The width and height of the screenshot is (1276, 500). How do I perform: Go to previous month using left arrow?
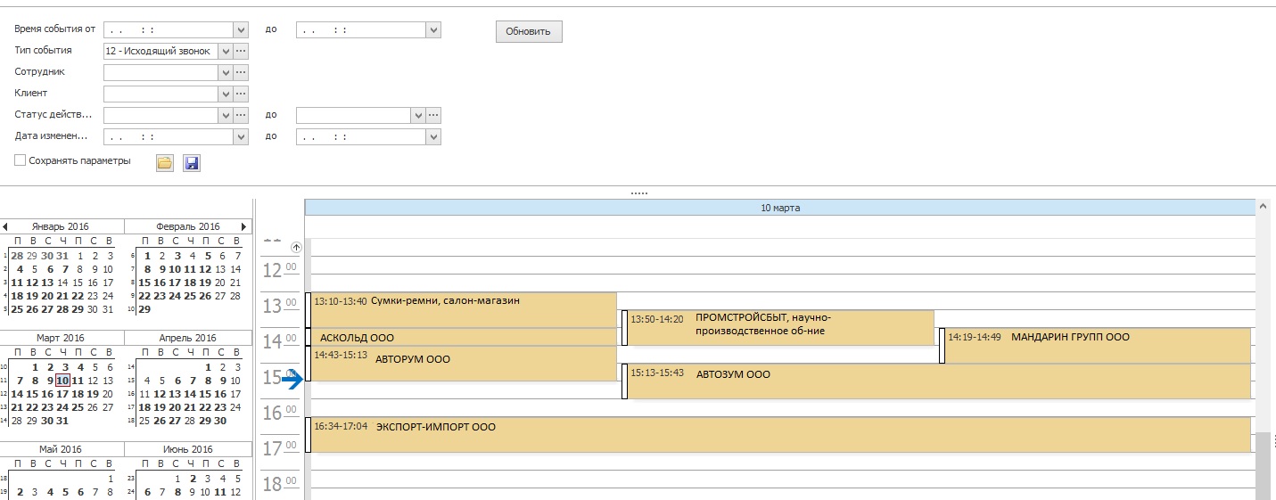click(5, 226)
